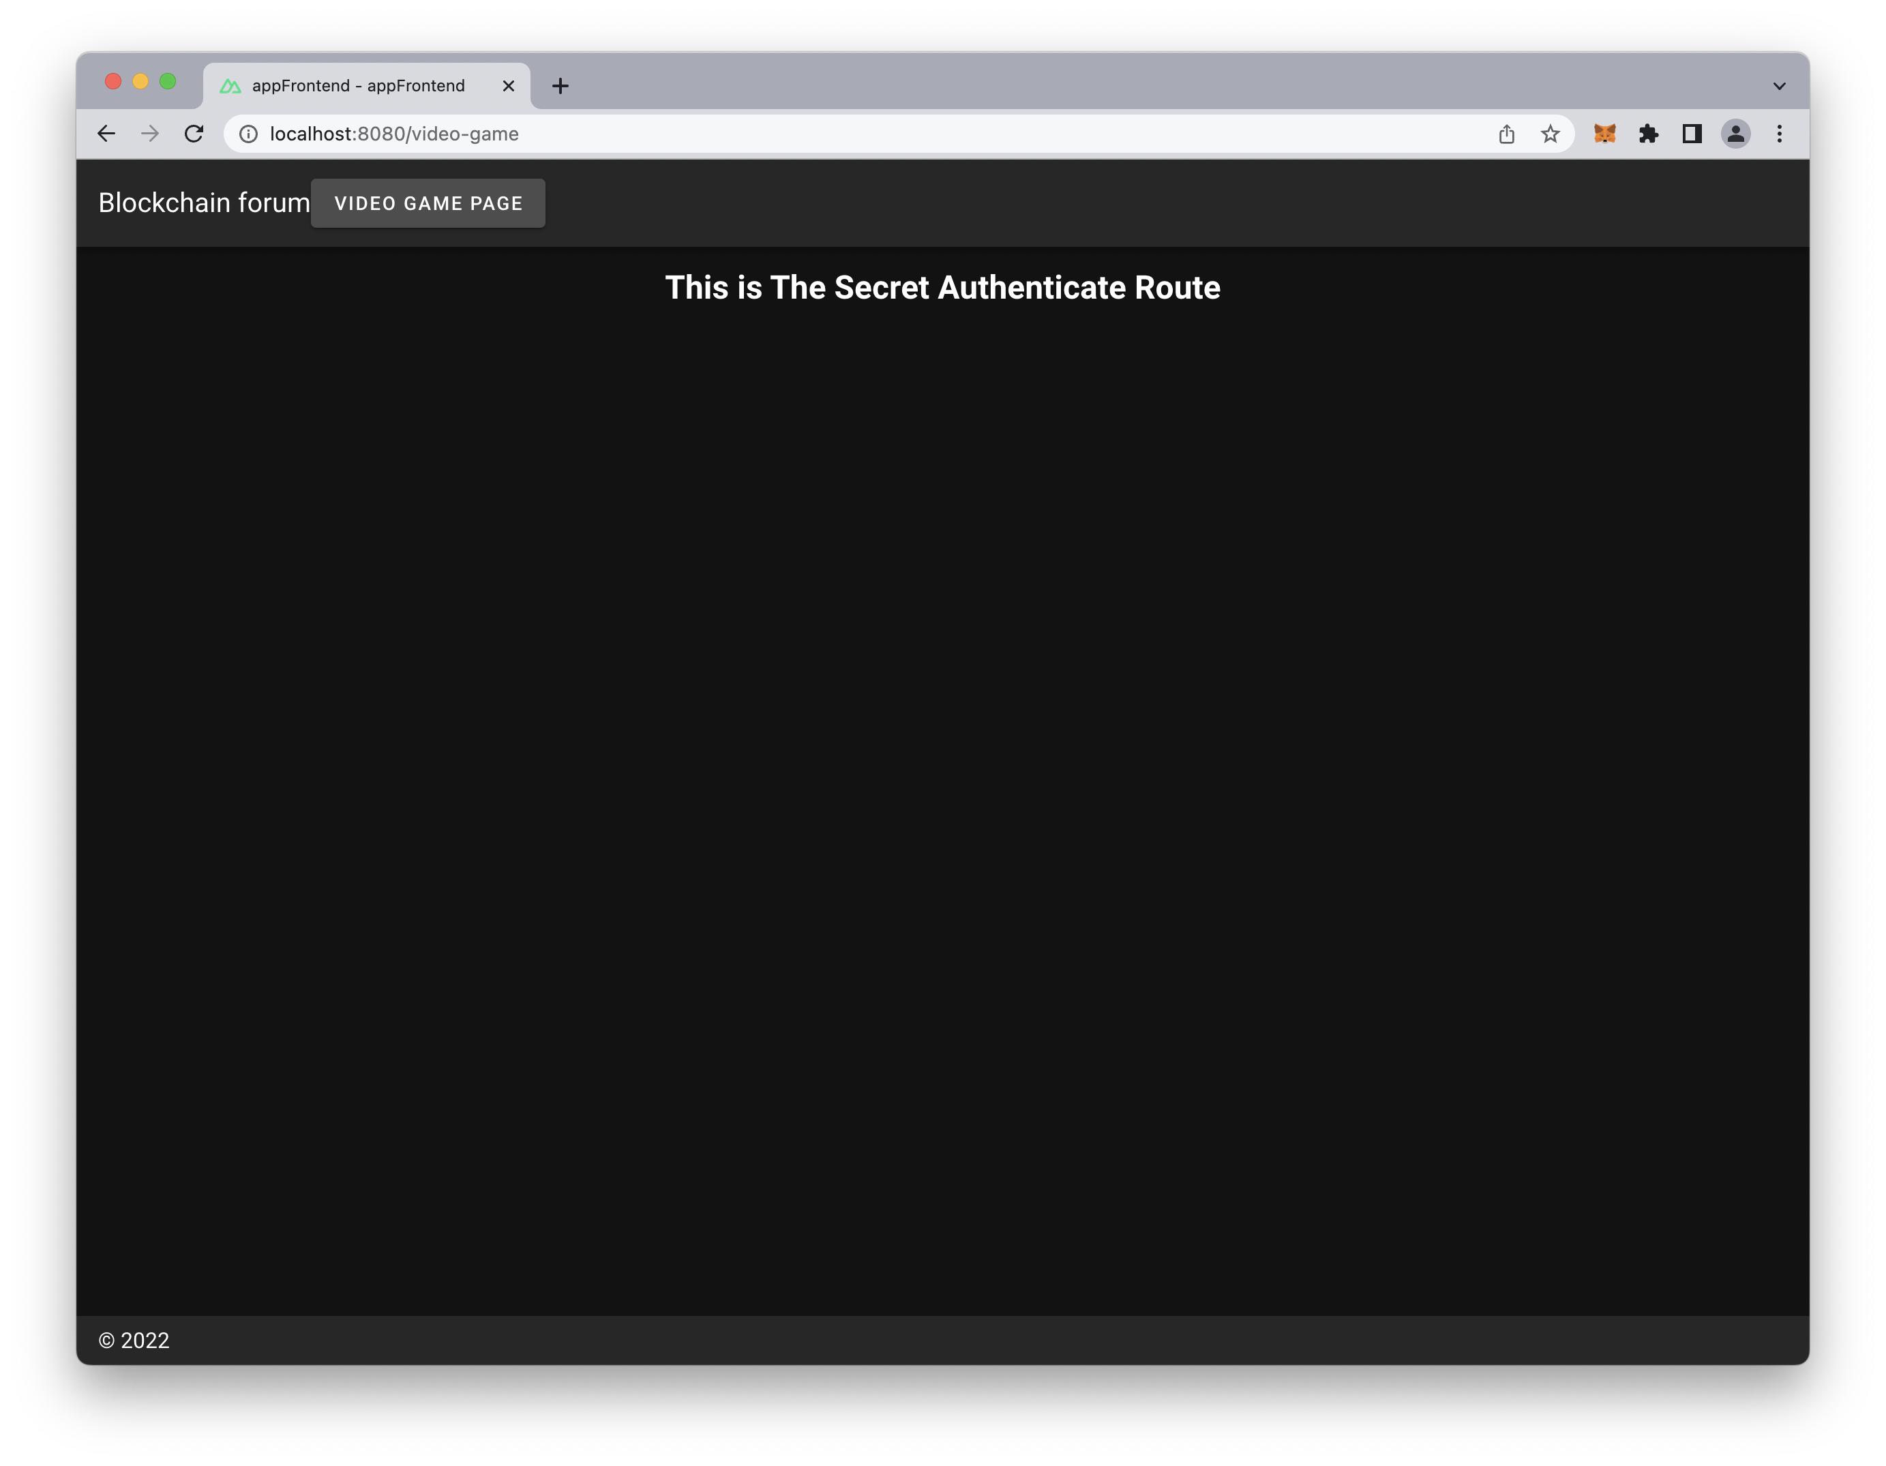Expand the tab search chevron
The height and width of the screenshot is (1466, 1886).
click(1779, 85)
